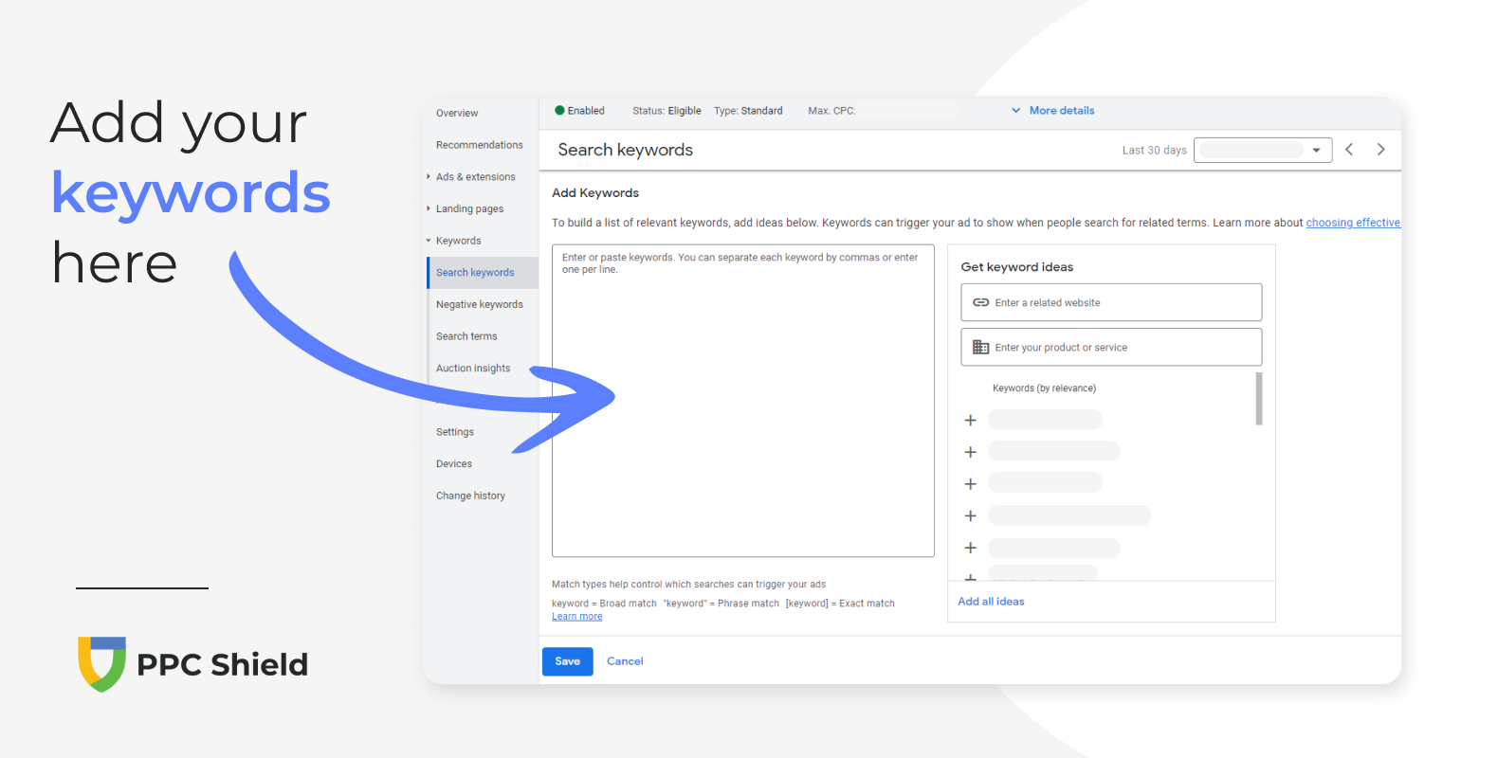Image resolution: width=1498 pixels, height=758 pixels.
Task: Open Auction insights in the sidebar
Action: (x=472, y=369)
